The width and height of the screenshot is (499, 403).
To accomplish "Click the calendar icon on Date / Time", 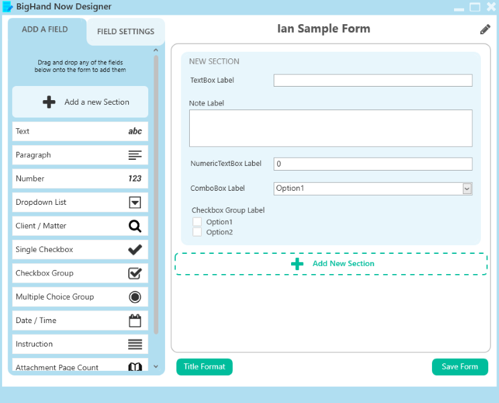I will click(x=135, y=320).
